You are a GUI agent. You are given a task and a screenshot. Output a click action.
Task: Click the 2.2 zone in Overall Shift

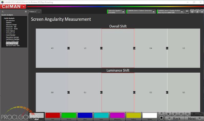(x=184, y=48)
